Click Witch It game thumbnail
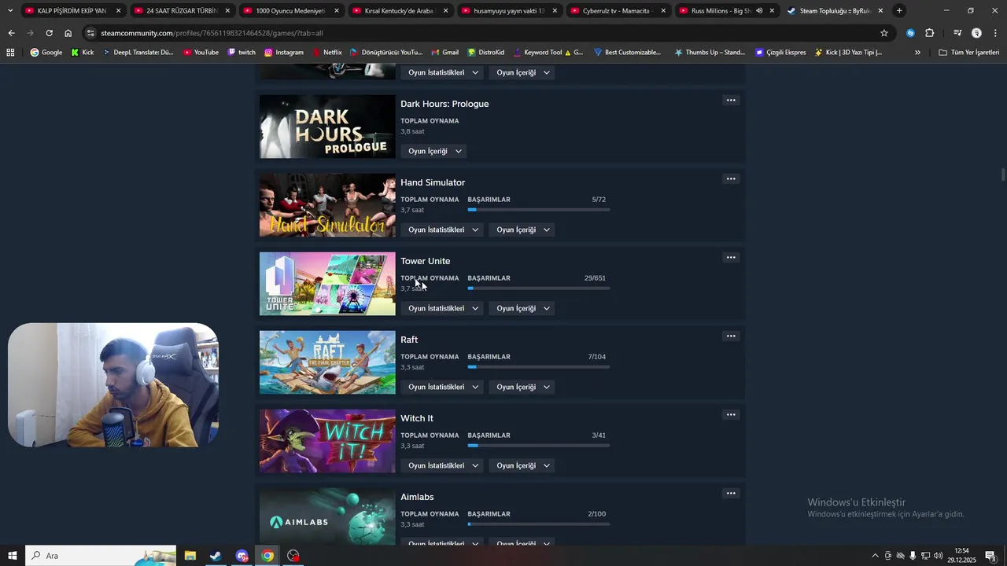Viewport: 1007px width, 566px height. coord(327,441)
